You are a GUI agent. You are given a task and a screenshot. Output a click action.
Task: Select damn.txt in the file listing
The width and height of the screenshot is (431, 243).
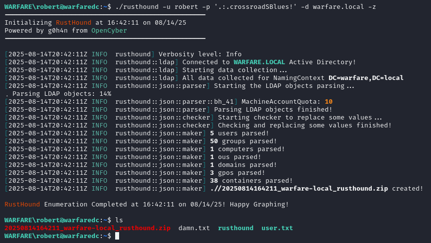pos(194,228)
